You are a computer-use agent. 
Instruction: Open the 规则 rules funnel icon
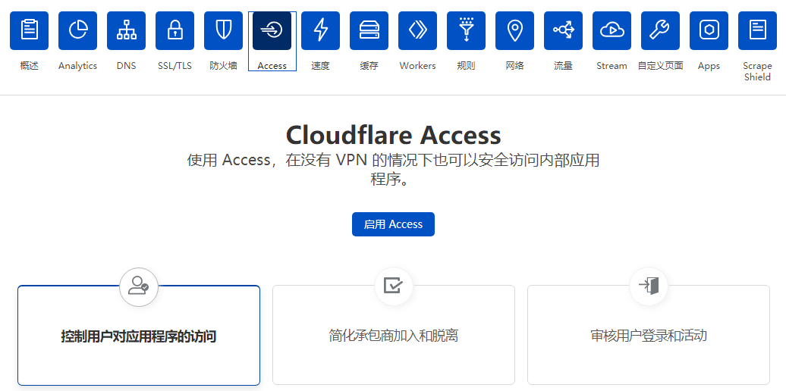(x=466, y=30)
